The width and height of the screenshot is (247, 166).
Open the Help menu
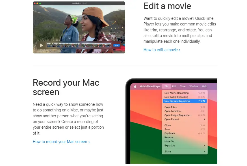pyautogui.click(x=205, y=86)
